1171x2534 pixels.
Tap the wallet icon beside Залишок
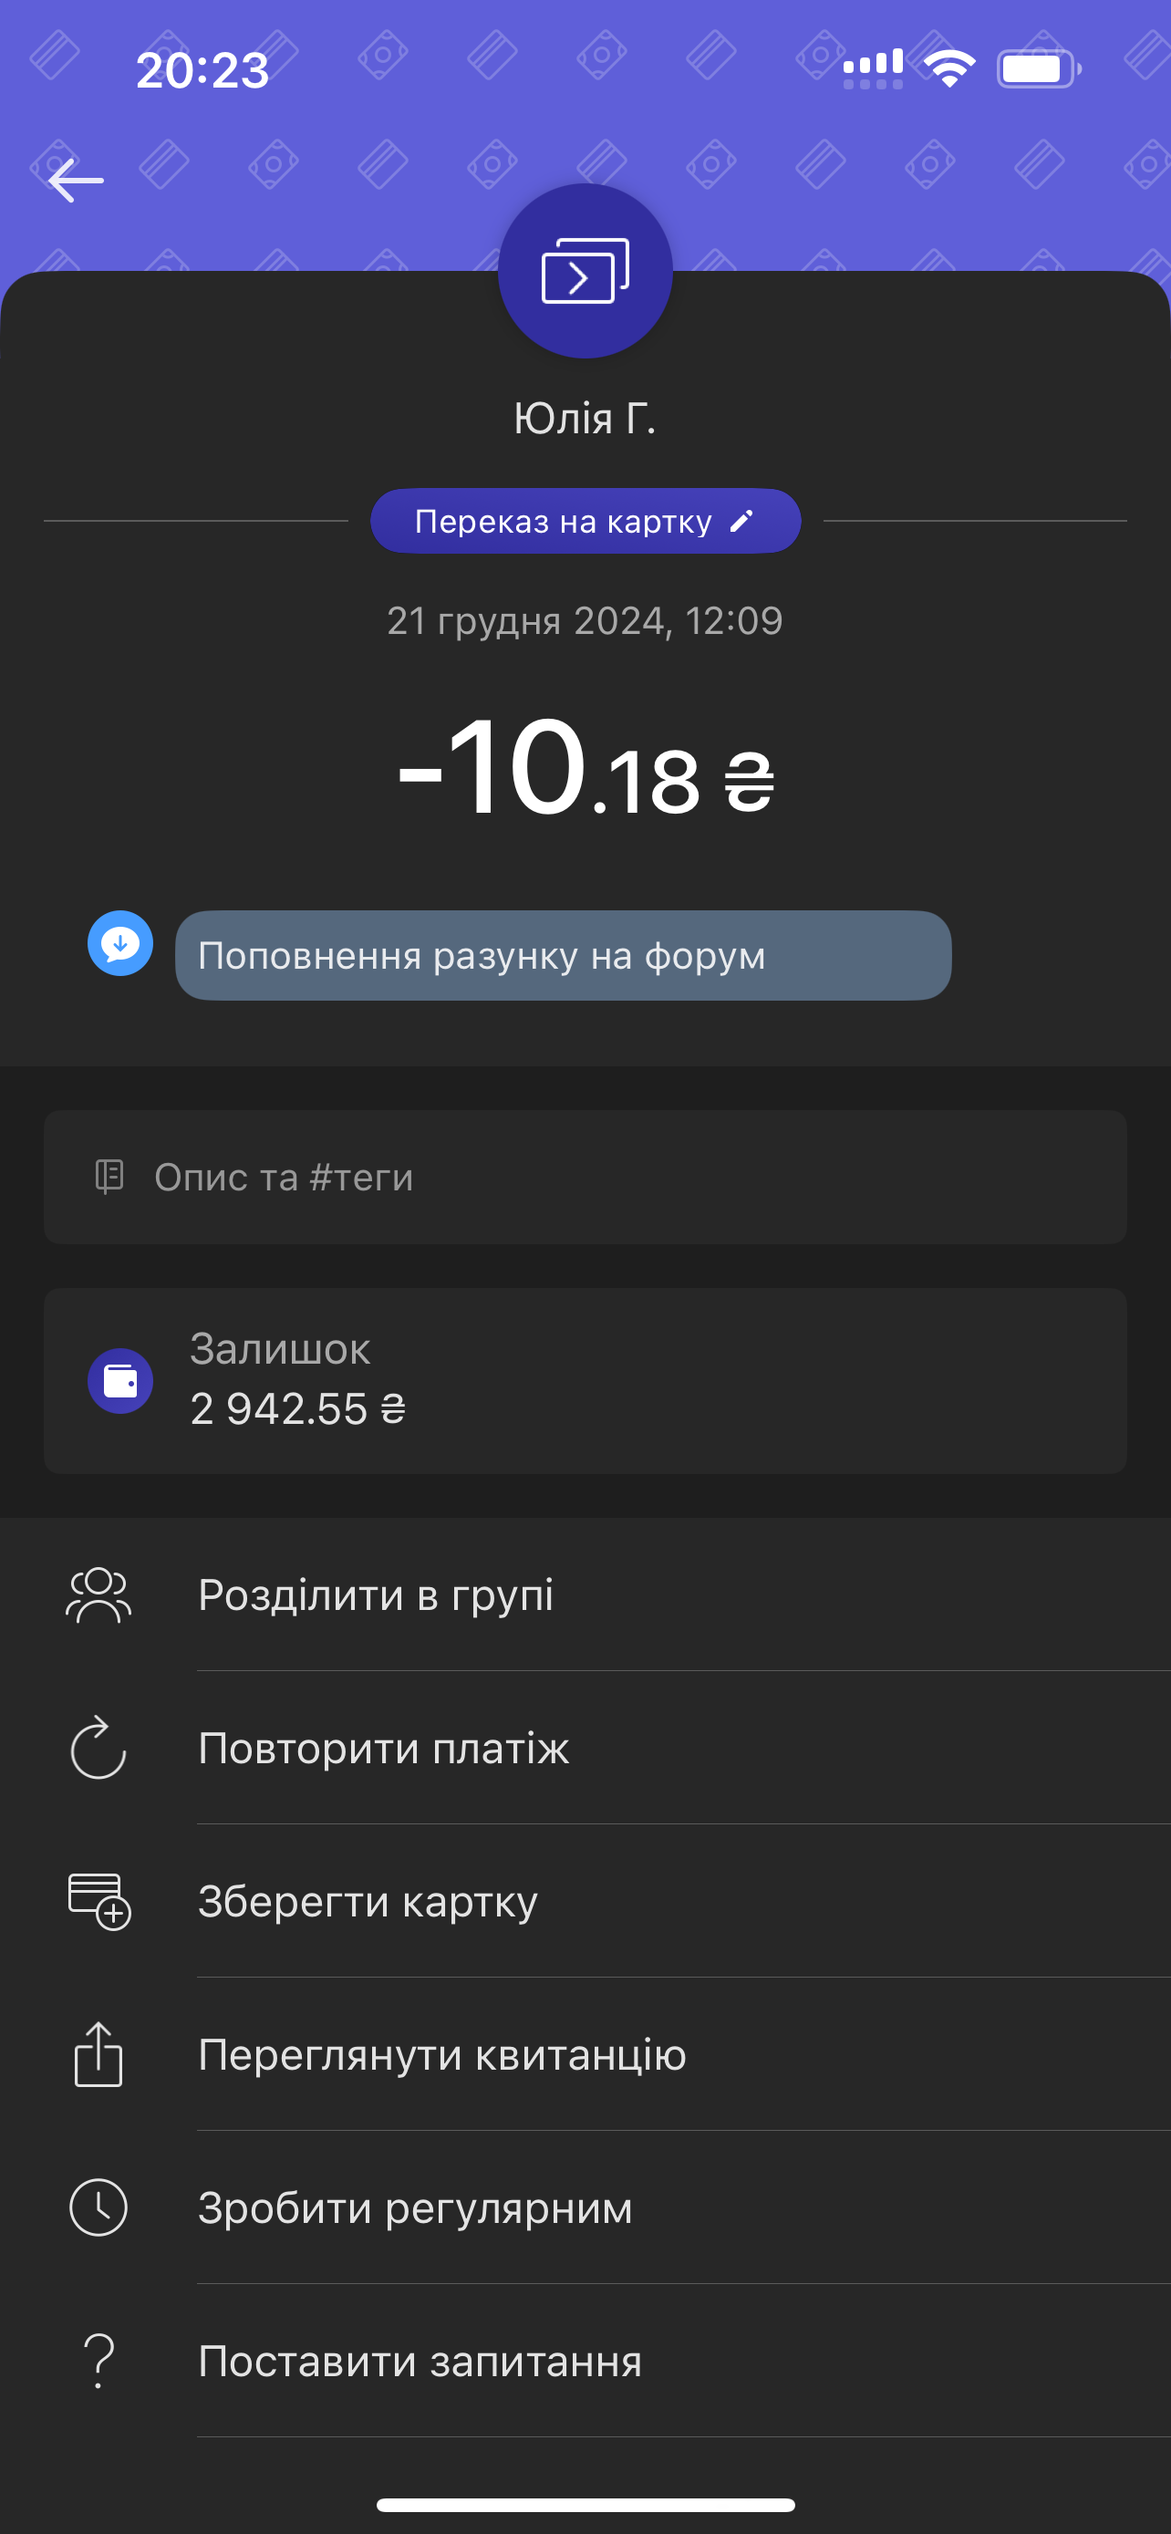120,1380
